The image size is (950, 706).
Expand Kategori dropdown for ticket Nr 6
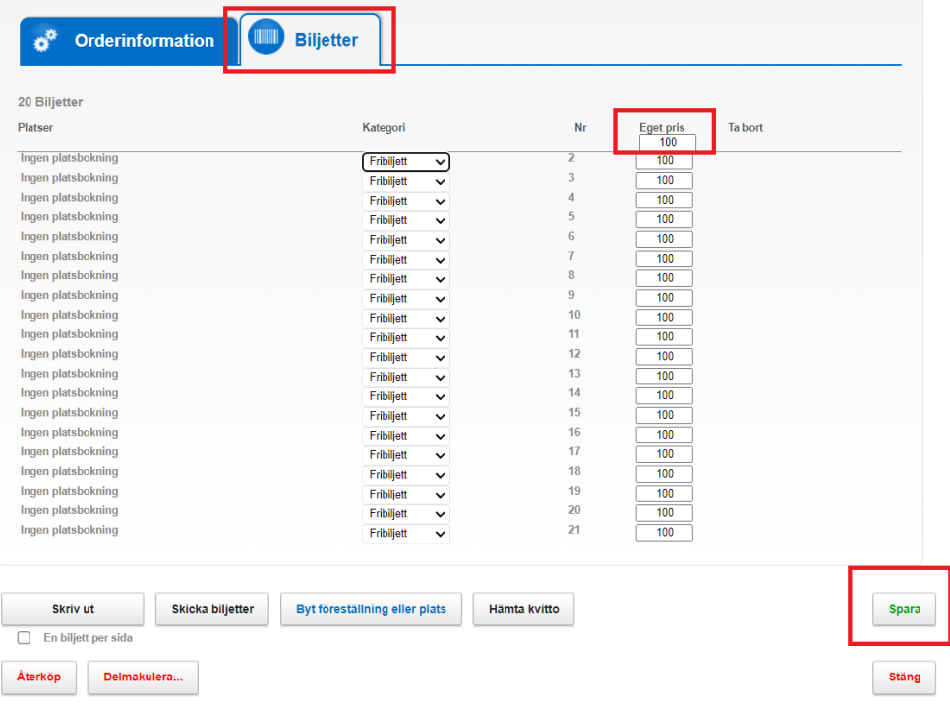coord(406,240)
